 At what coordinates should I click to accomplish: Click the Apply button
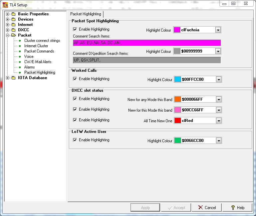(x=145, y=208)
